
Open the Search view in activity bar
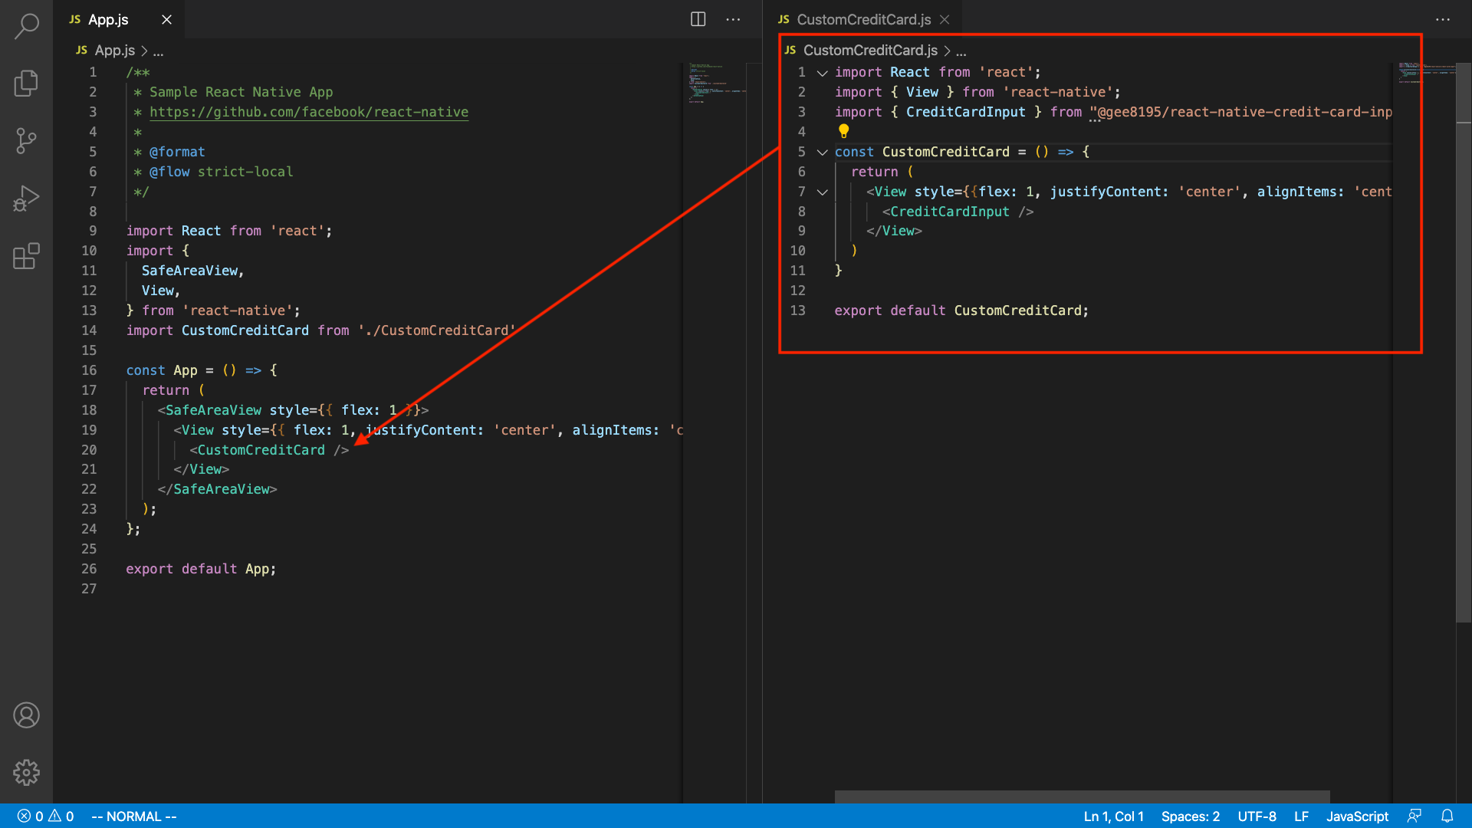click(26, 26)
